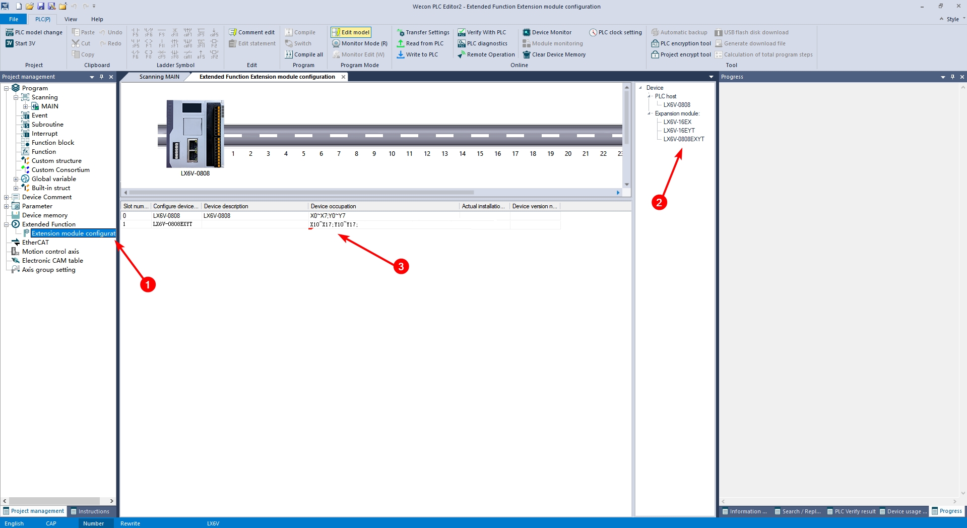Open Device Monitor
Viewport: 967px width, 528px height.
tap(547, 32)
